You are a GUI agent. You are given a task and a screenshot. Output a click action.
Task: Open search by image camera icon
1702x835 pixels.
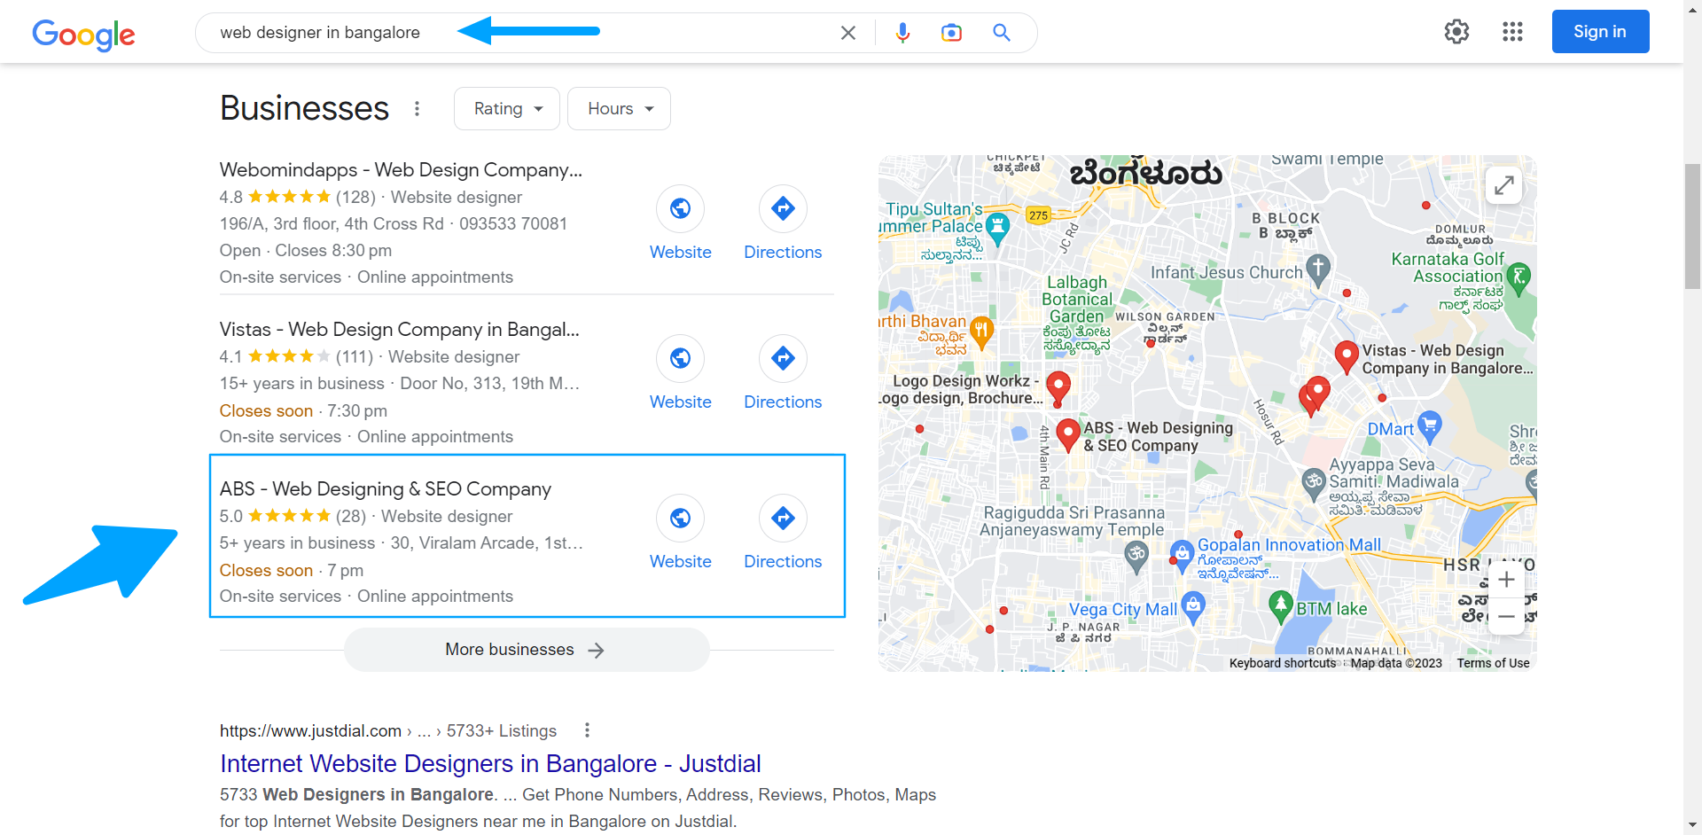951,33
